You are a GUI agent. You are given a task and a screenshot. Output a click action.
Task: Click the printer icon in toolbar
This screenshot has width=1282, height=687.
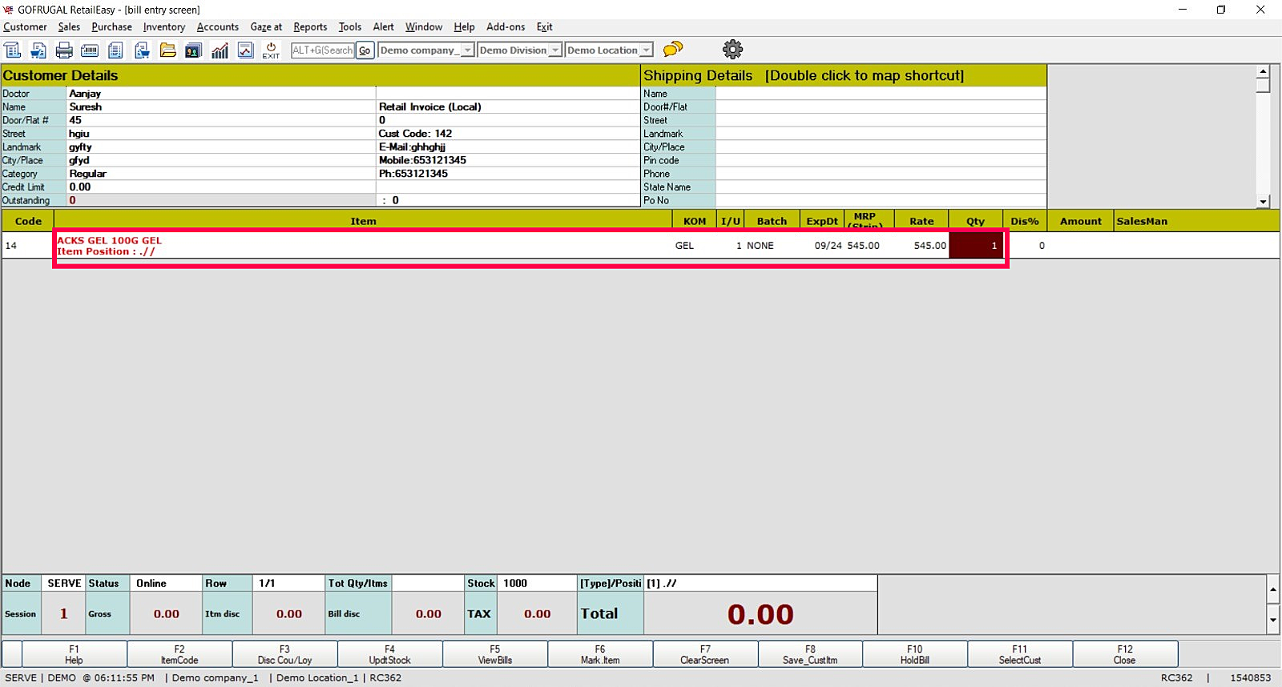pyautogui.click(x=64, y=50)
